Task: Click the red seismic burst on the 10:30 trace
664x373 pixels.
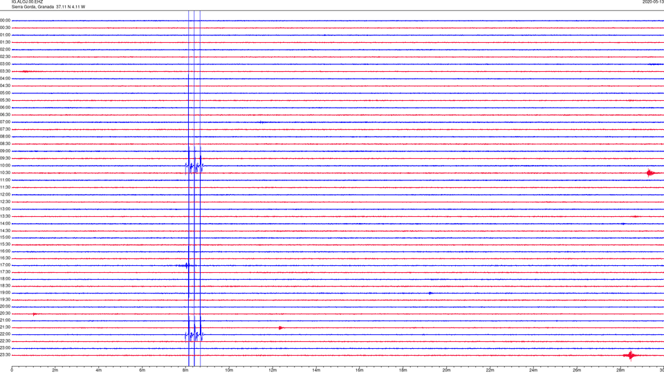Action: (x=652, y=173)
